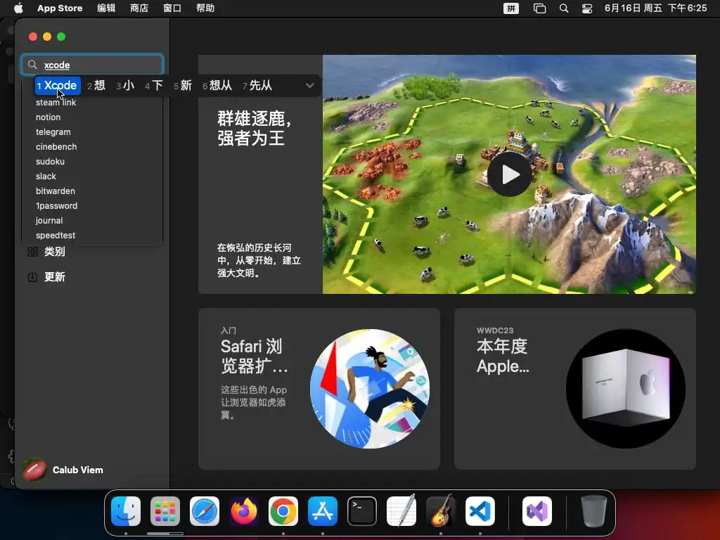This screenshot has width=720, height=540.
Task: Open the 群雄逐鹿 featured story
Action: point(260,174)
